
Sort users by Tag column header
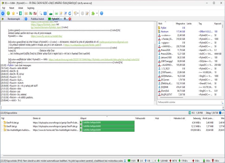tap(205, 24)
